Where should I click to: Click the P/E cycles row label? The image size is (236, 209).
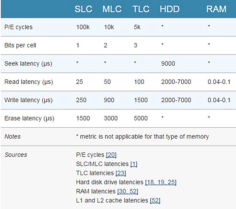19,27
